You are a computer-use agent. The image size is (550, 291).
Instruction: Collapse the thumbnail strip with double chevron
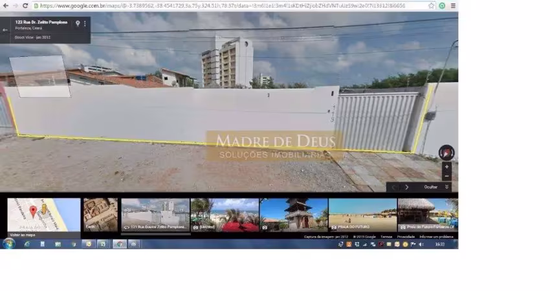tap(447, 187)
